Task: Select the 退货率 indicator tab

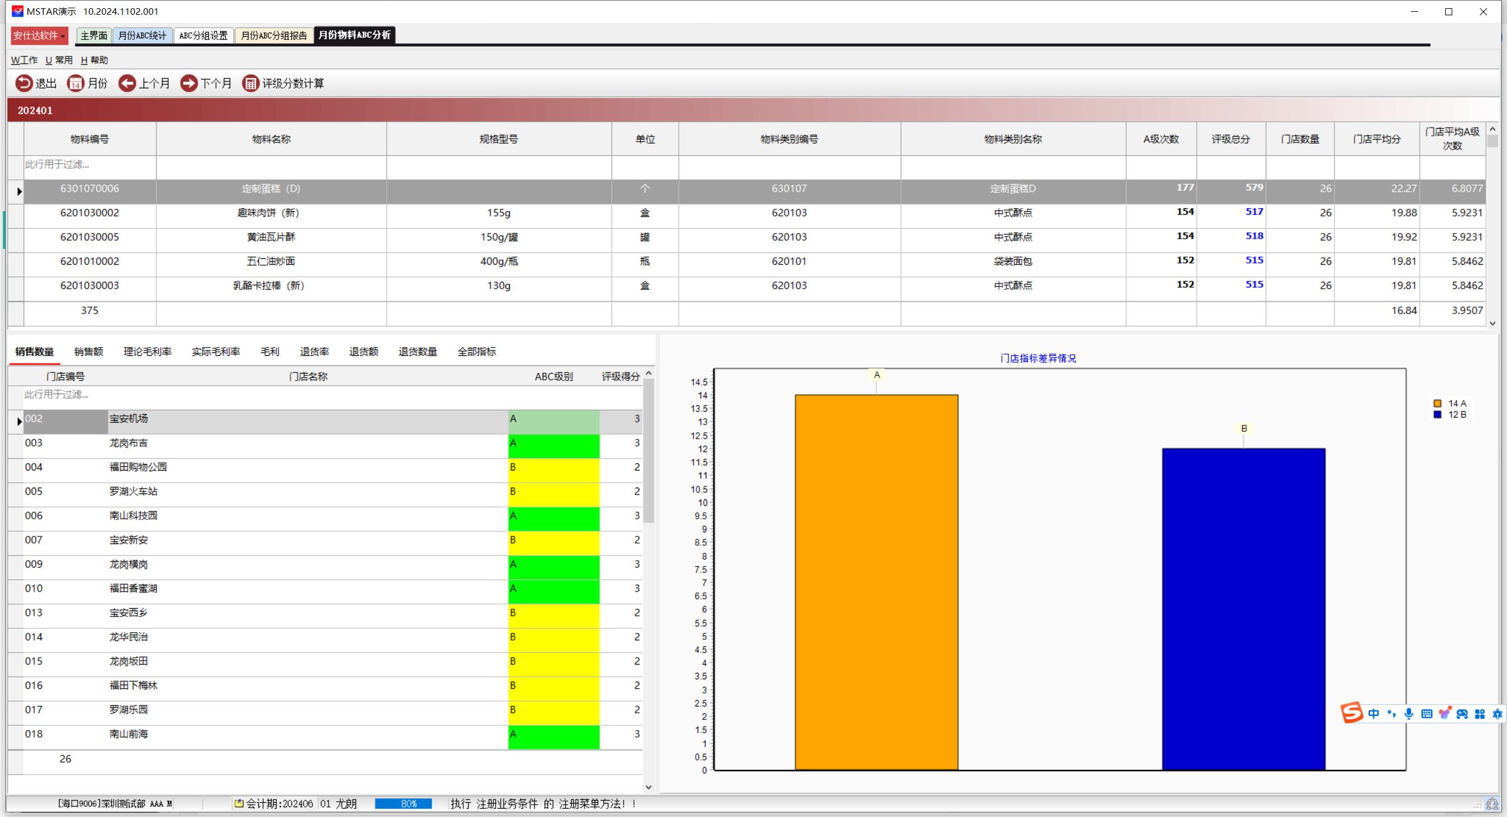Action: click(314, 352)
